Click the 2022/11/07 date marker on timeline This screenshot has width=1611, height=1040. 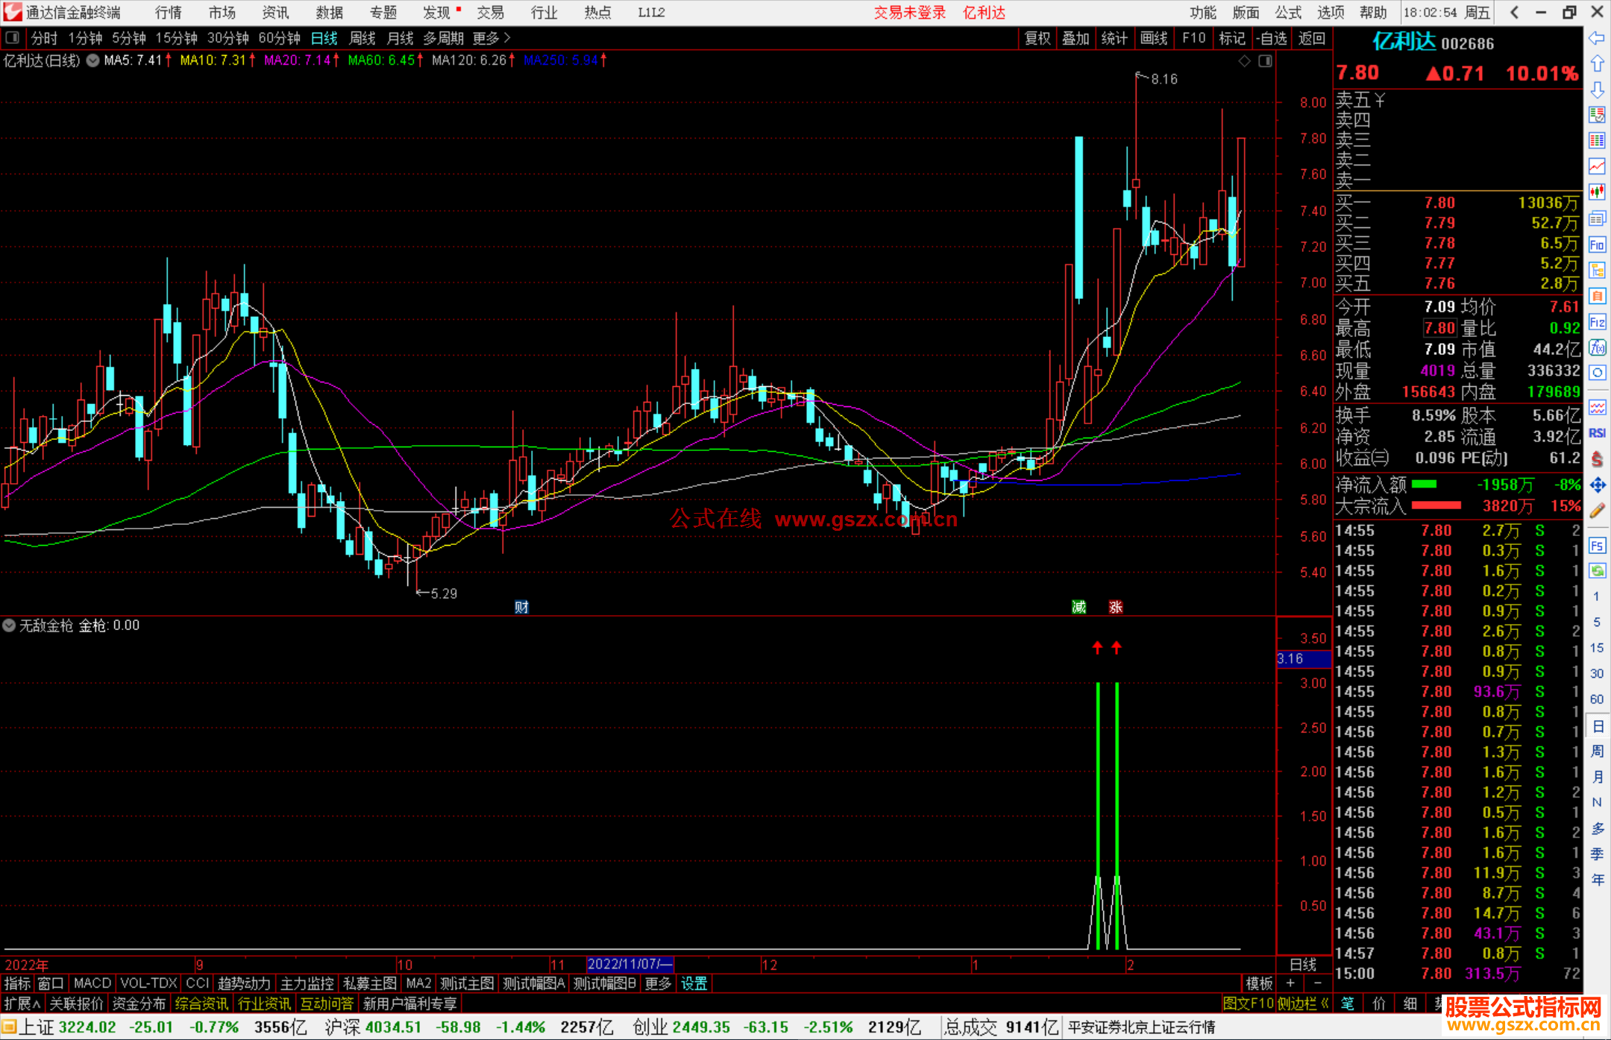629,964
